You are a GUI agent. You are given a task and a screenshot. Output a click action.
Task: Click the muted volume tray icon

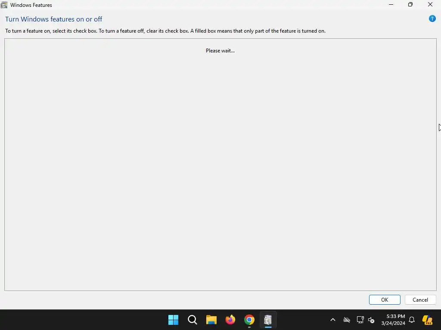click(371, 320)
